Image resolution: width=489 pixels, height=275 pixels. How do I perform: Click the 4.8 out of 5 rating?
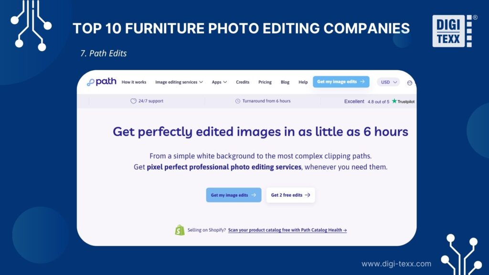tap(378, 102)
